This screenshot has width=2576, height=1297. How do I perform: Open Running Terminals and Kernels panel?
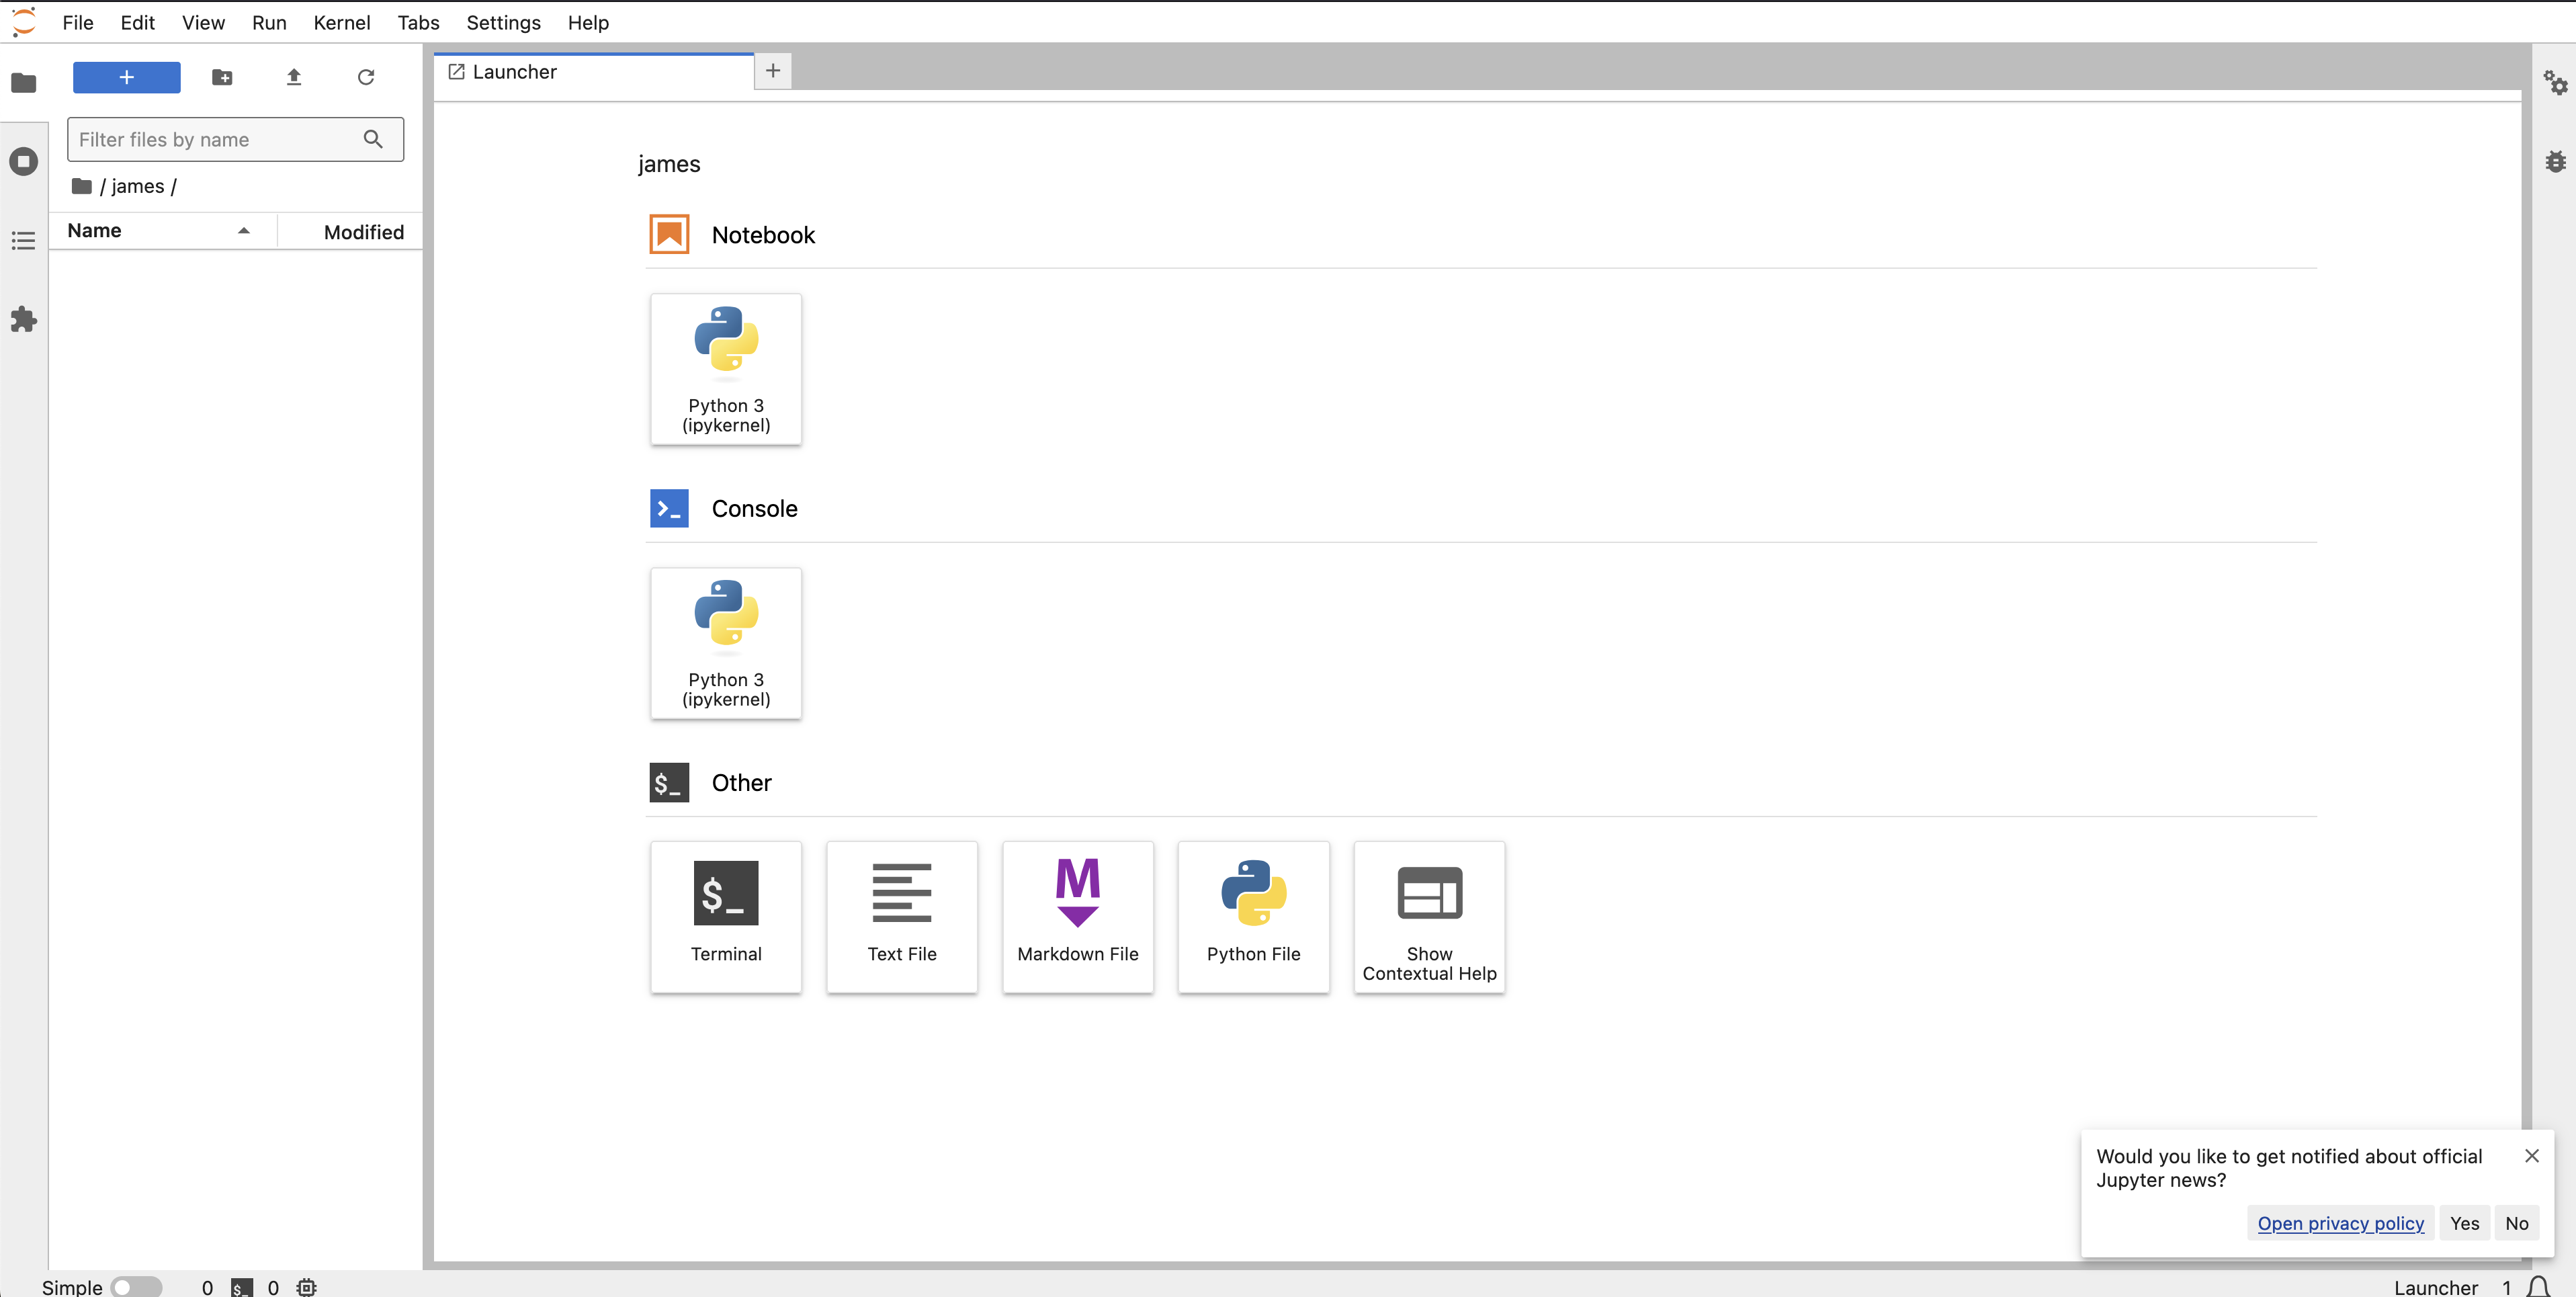[x=24, y=161]
